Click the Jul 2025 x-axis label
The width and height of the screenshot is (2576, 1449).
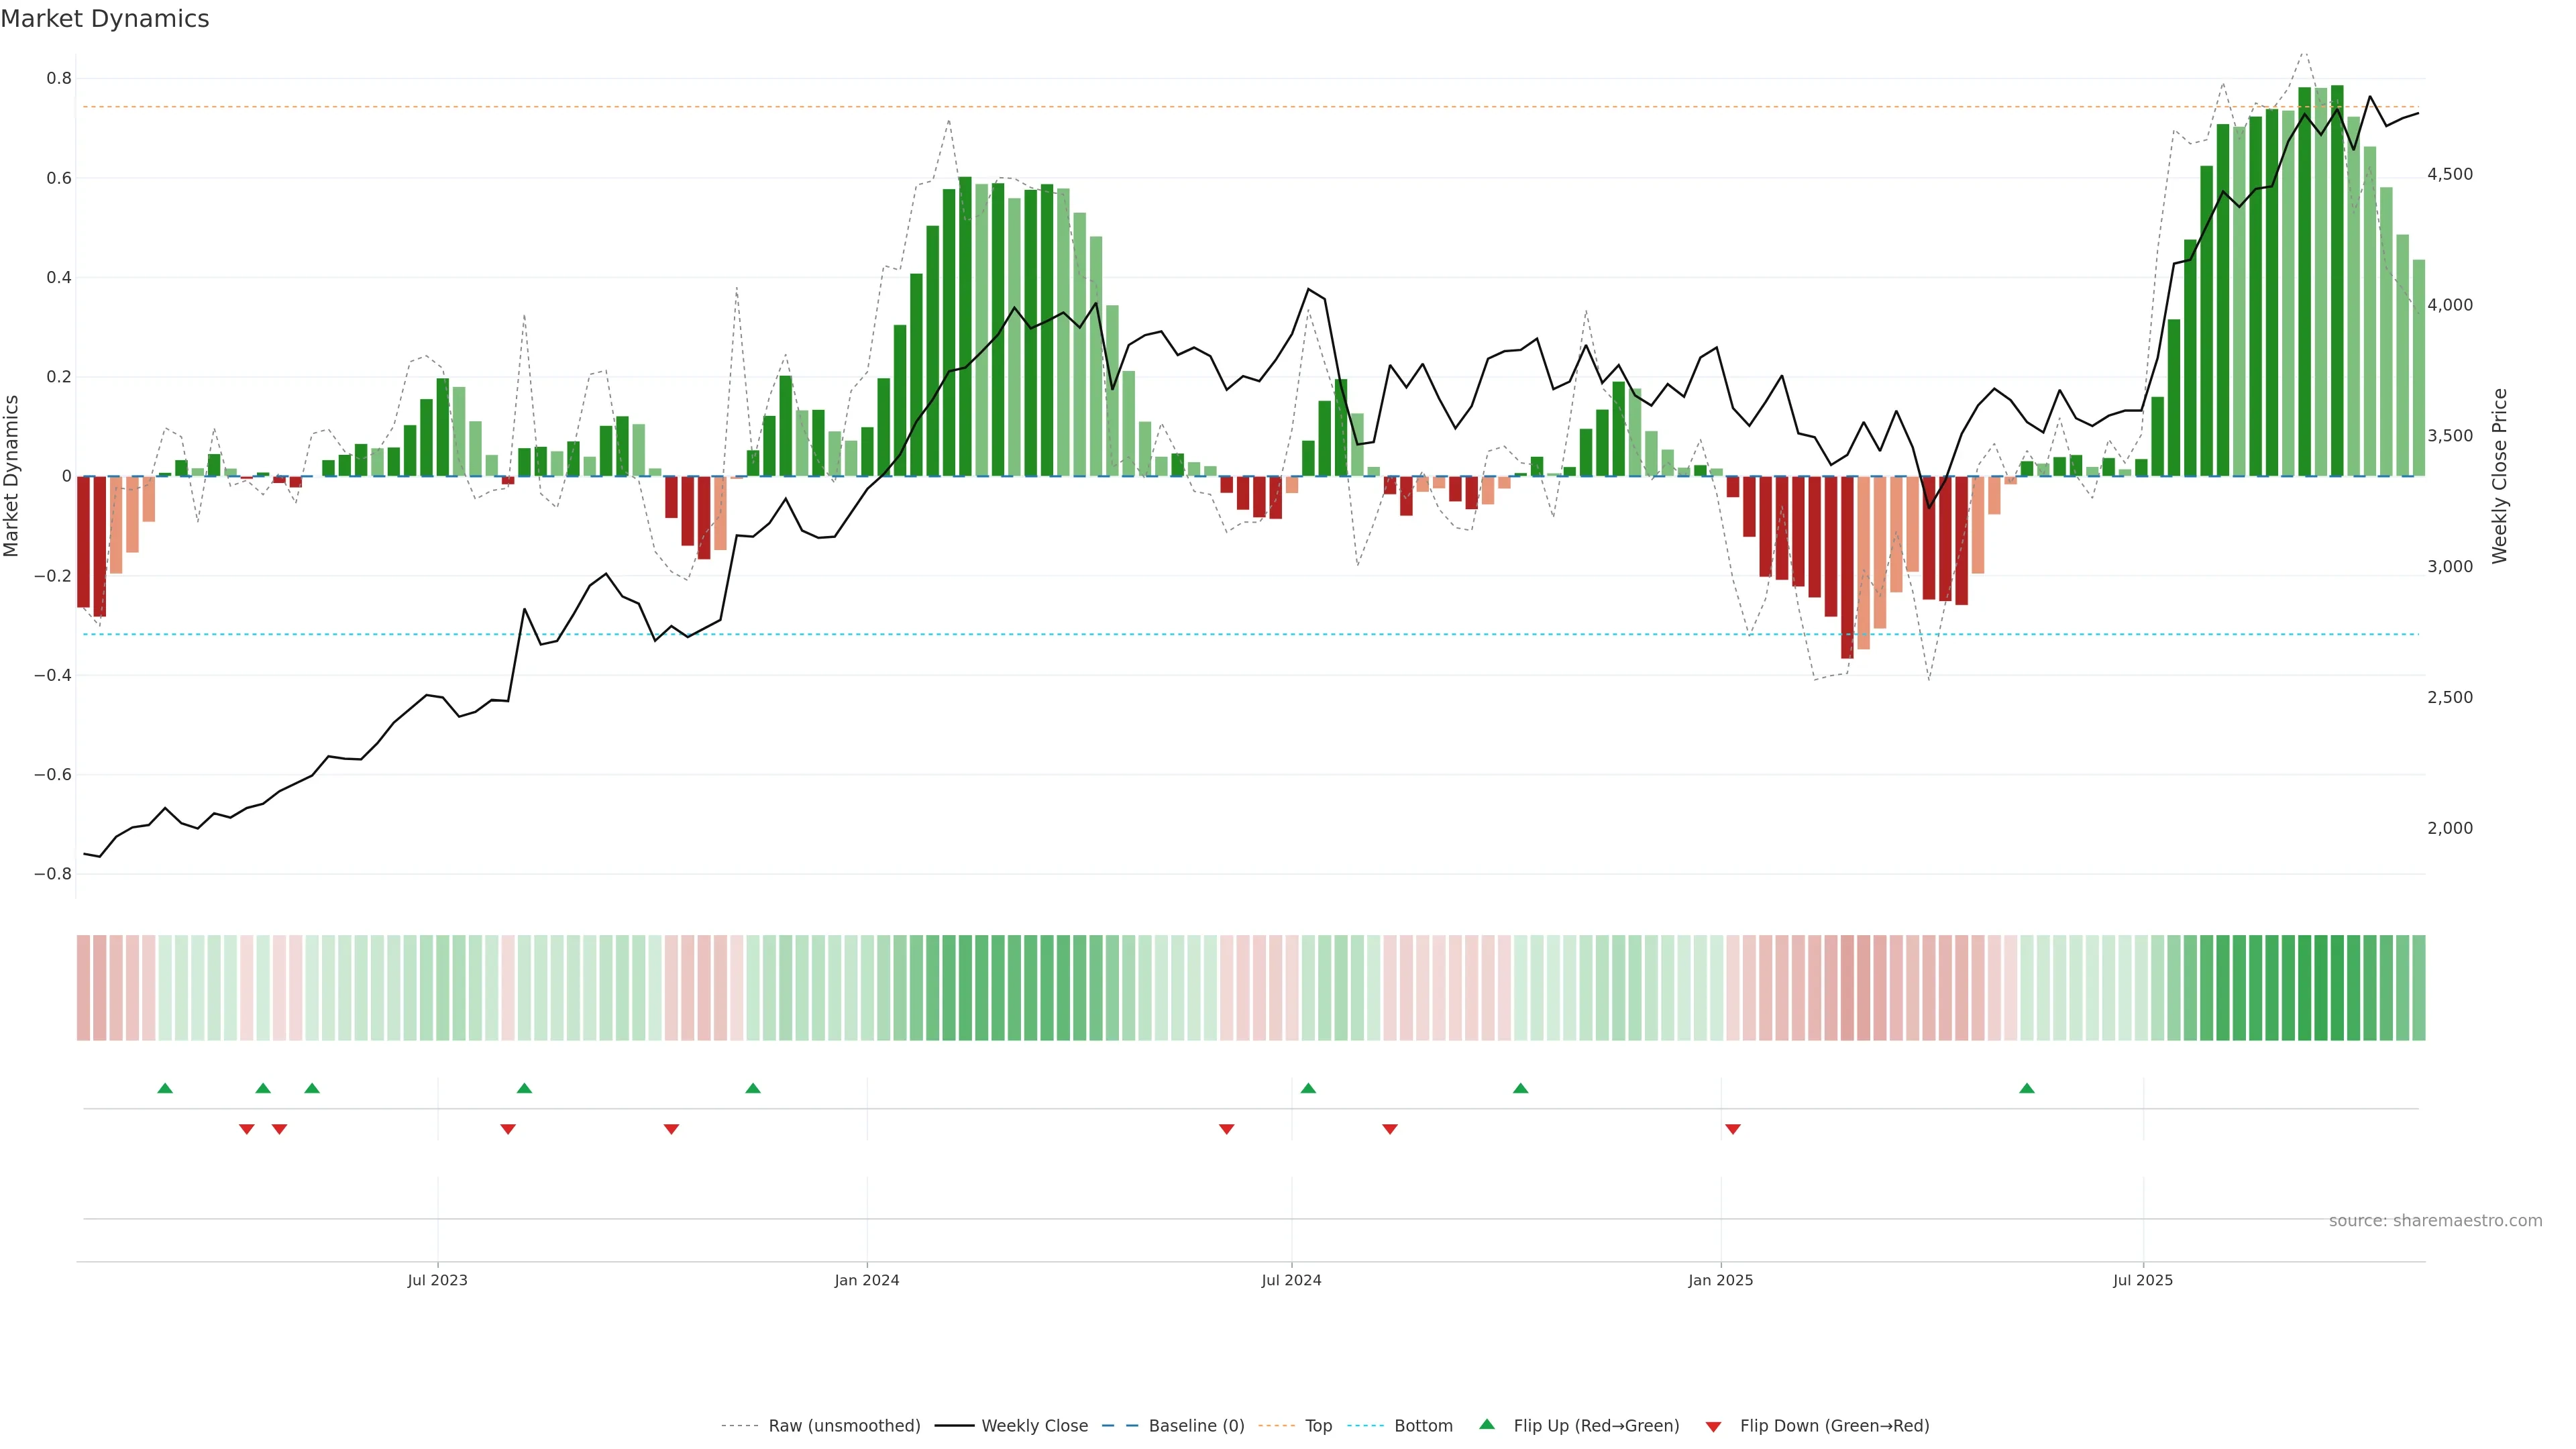(x=2142, y=1280)
